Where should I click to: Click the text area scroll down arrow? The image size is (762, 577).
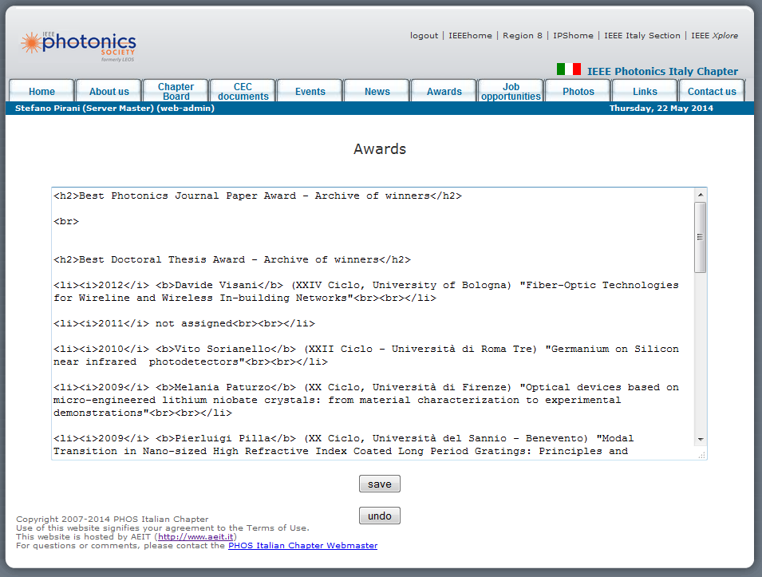[701, 440]
